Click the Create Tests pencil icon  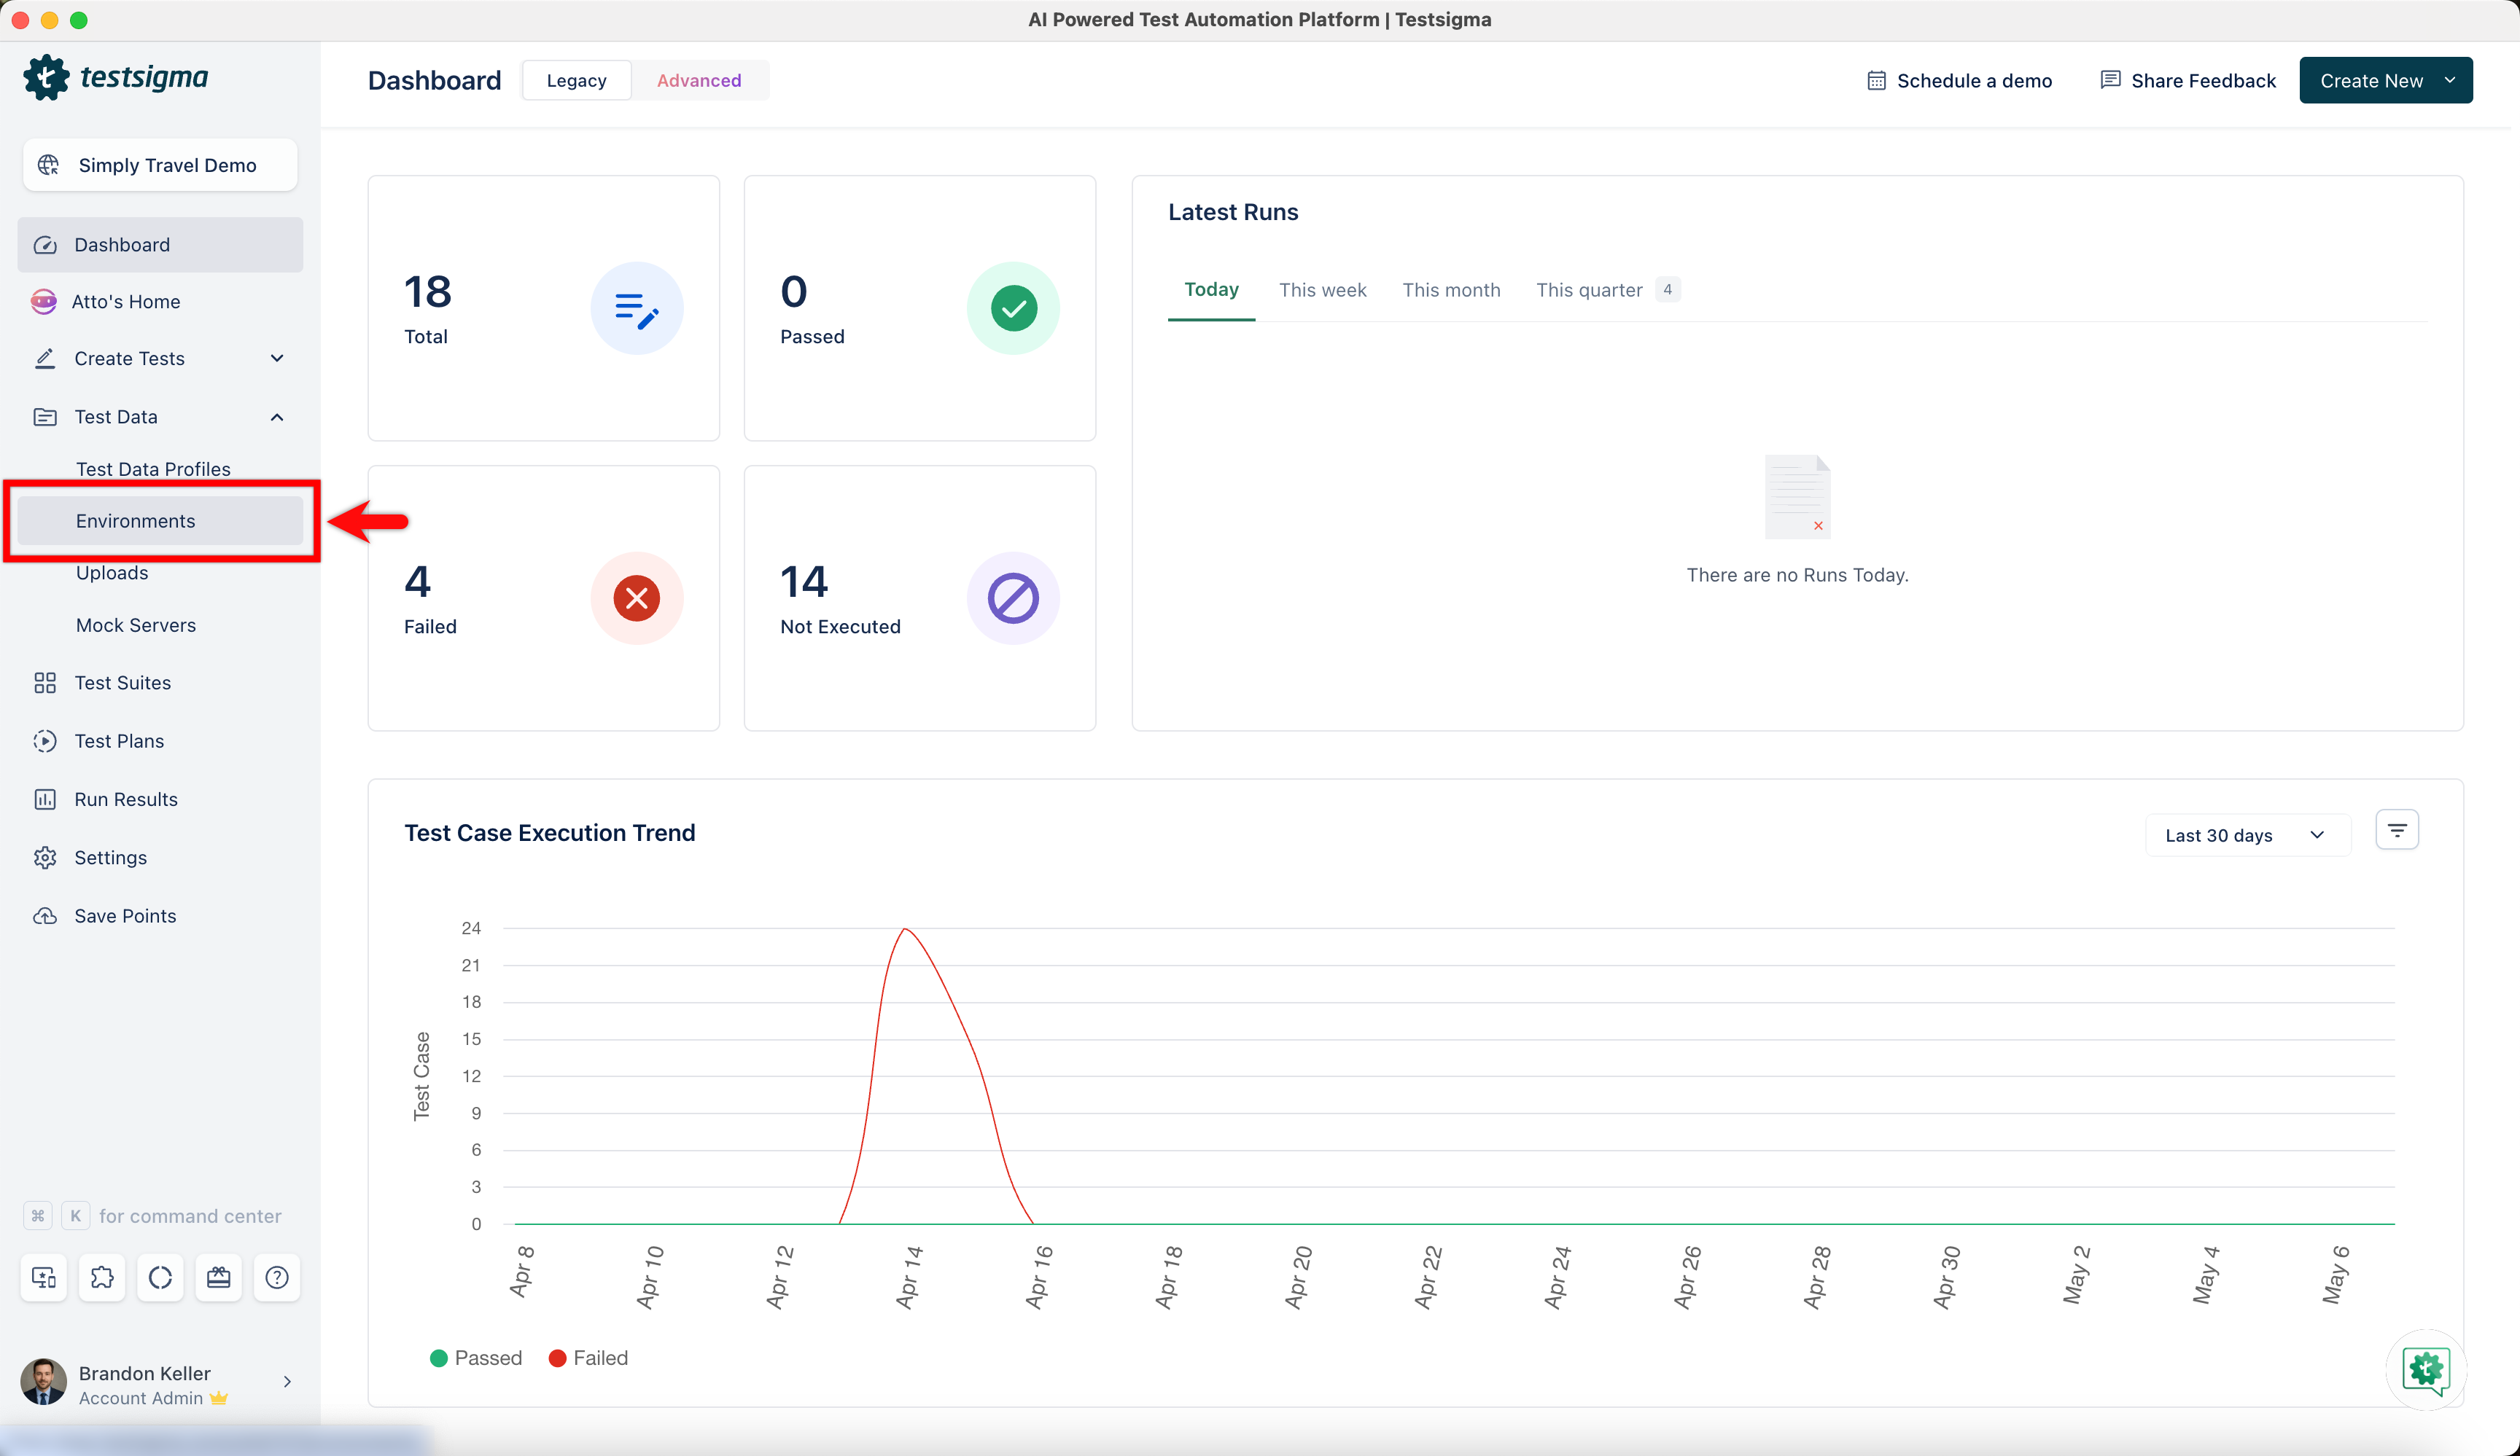(45, 359)
